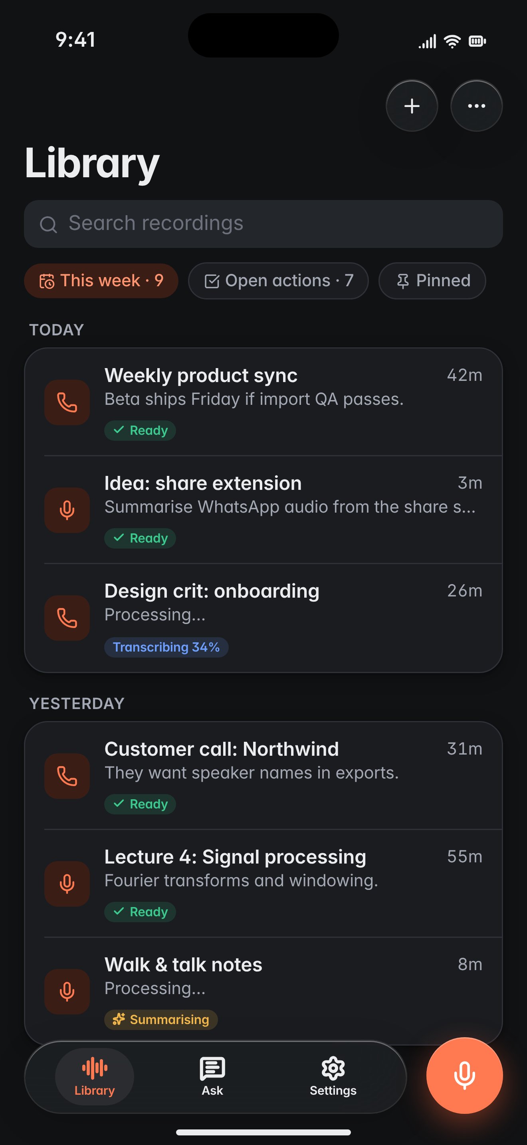
Task: Click phone icon of Customer call: Northwind
Action: pyautogui.click(x=67, y=776)
